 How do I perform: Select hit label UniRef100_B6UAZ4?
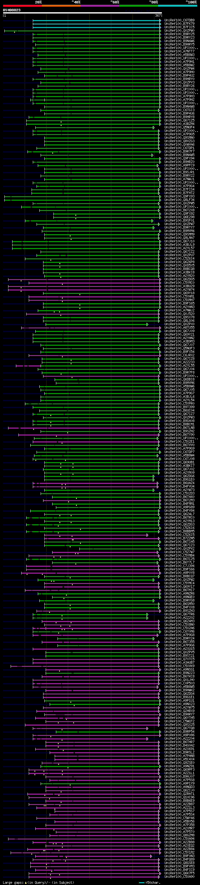coord(179,483)
